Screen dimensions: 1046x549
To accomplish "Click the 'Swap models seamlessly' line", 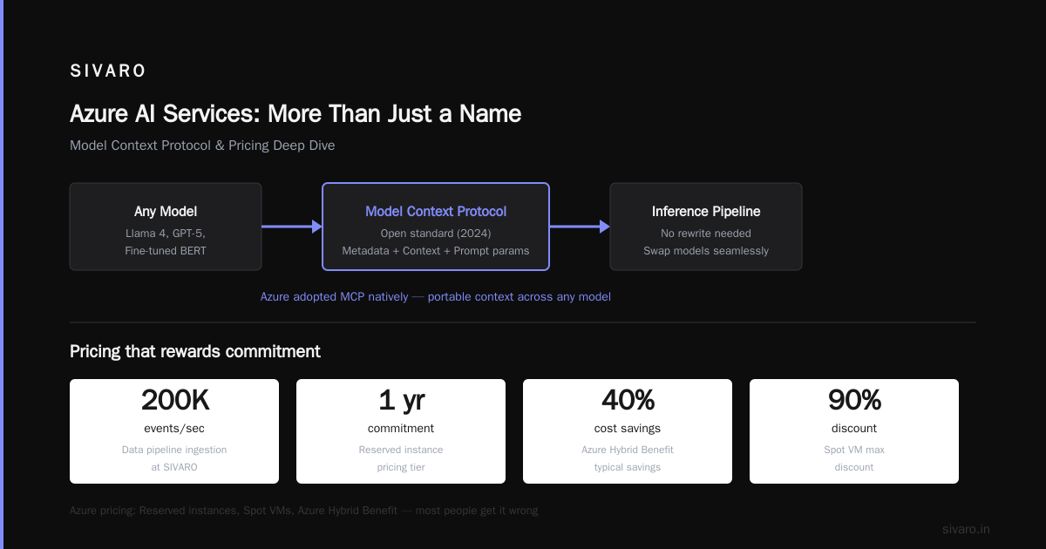I will pos(706,251).
